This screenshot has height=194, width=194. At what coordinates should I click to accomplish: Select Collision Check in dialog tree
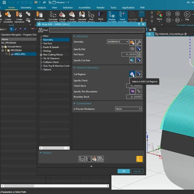click(51, 62)
